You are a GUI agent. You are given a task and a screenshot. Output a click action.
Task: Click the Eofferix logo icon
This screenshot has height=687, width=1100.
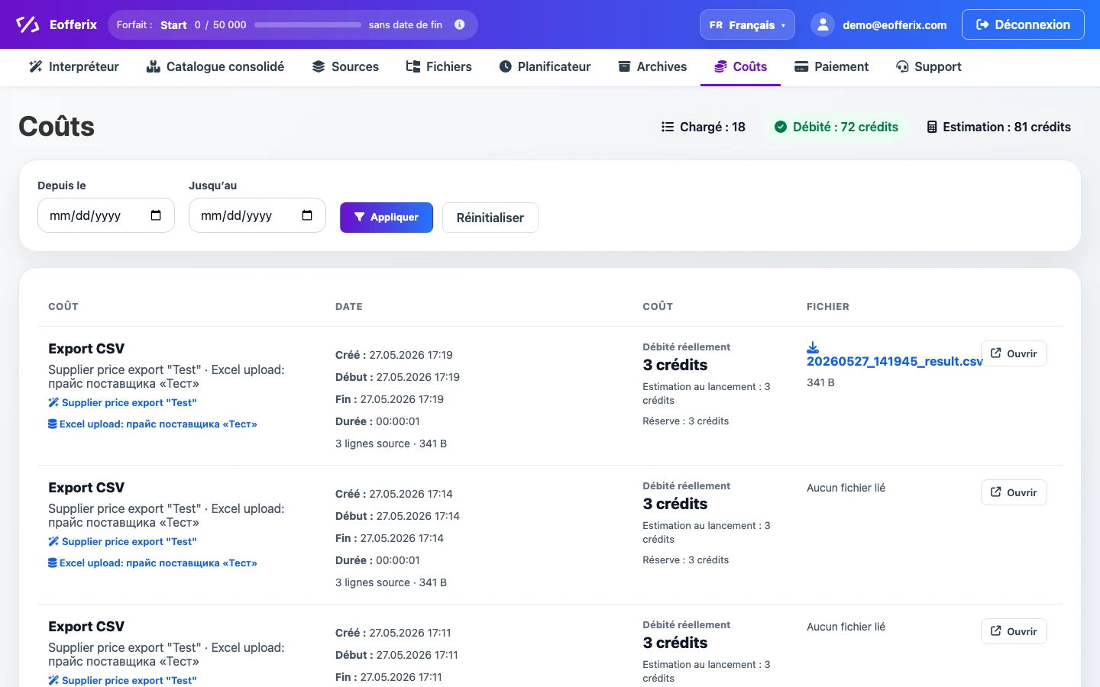pos(27,24)
